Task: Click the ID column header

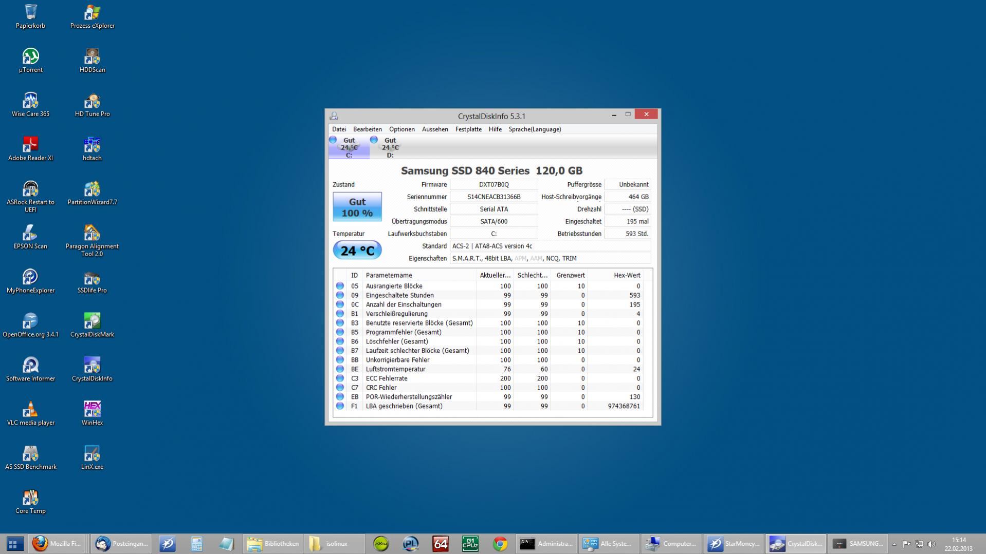Action: [354, 275]
